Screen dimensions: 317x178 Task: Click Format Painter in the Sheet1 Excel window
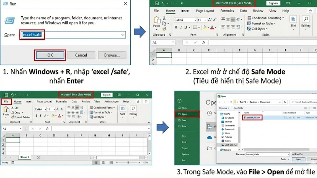[21, 117]
